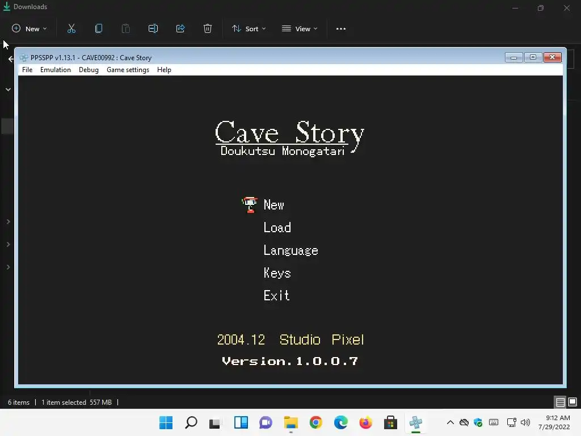Click the Delete trash icon in Explorer
581x436 pixels.
[x=208, y=28]
